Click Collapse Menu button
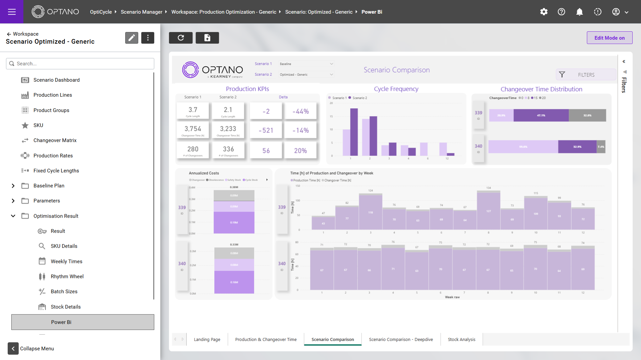641x360 pixels. (x=31, y=348)
